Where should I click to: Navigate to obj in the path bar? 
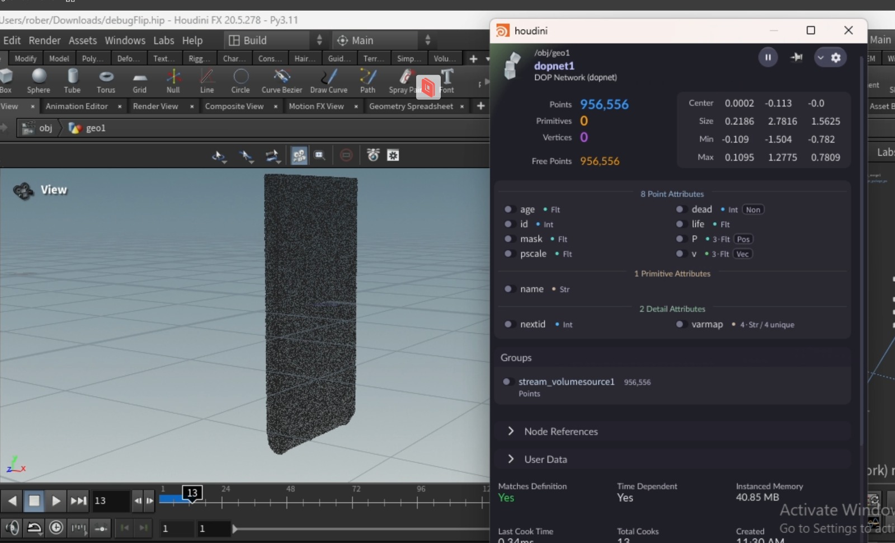pyautogui.click(x=45, y=128)
